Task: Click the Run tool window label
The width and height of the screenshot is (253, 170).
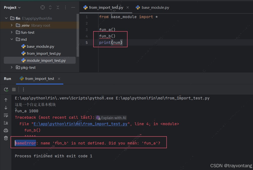Action: pos(7,79)
